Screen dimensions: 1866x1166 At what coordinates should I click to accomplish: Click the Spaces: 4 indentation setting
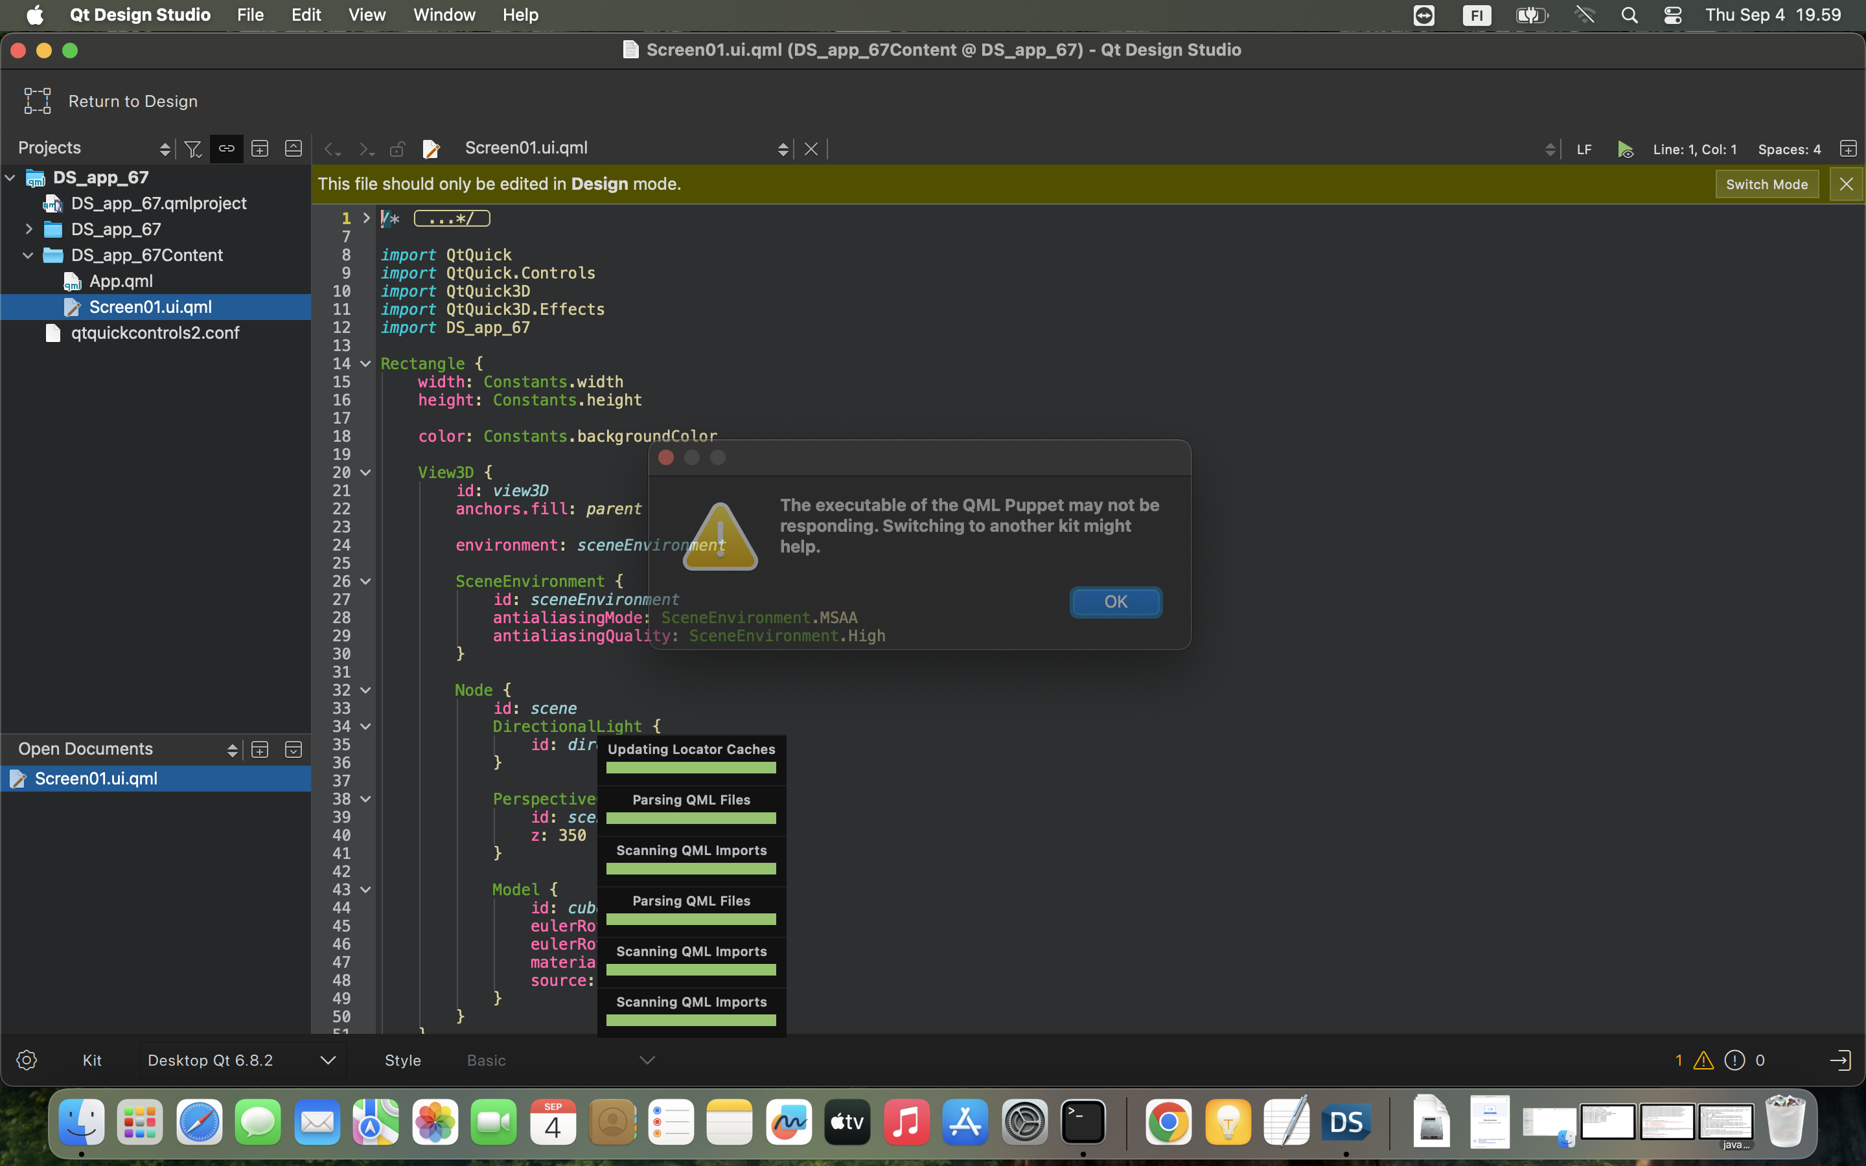(1789, 150)
